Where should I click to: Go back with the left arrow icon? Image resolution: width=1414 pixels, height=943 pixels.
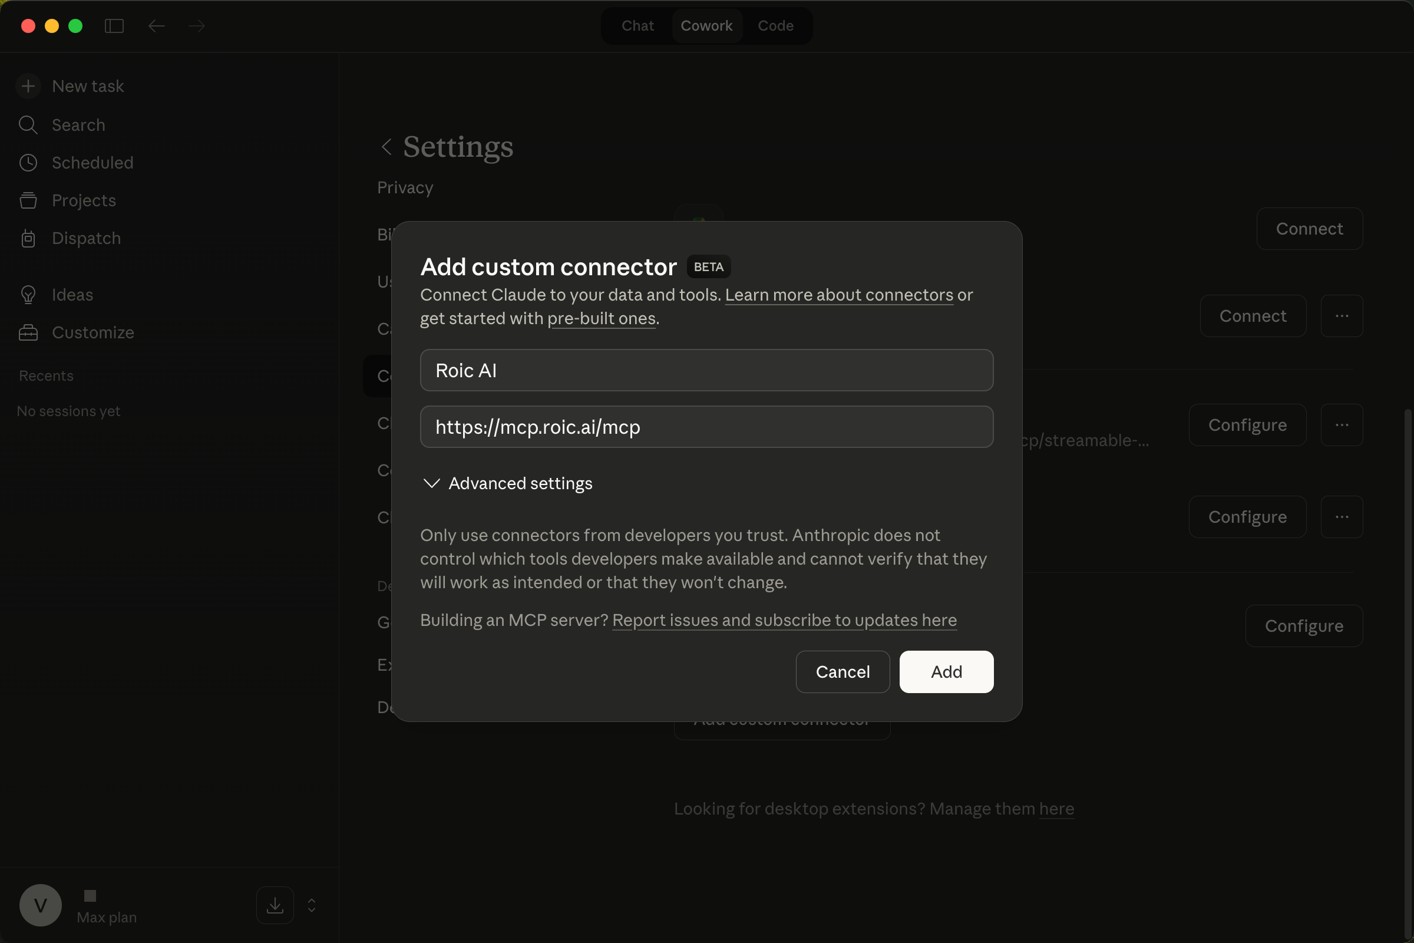click(156, 26)
